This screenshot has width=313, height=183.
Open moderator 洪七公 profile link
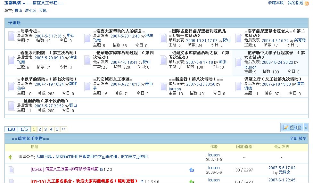(x=30, y=10)
